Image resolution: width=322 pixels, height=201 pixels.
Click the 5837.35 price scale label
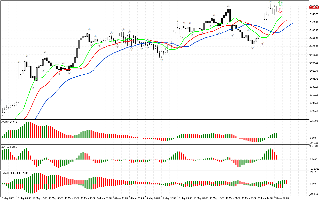point(315,63)
